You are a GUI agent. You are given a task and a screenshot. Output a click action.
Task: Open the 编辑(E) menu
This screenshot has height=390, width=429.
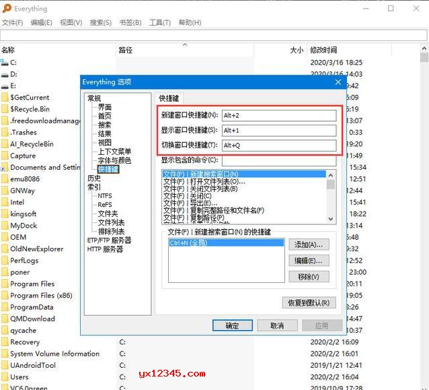[x=42, y=23]
